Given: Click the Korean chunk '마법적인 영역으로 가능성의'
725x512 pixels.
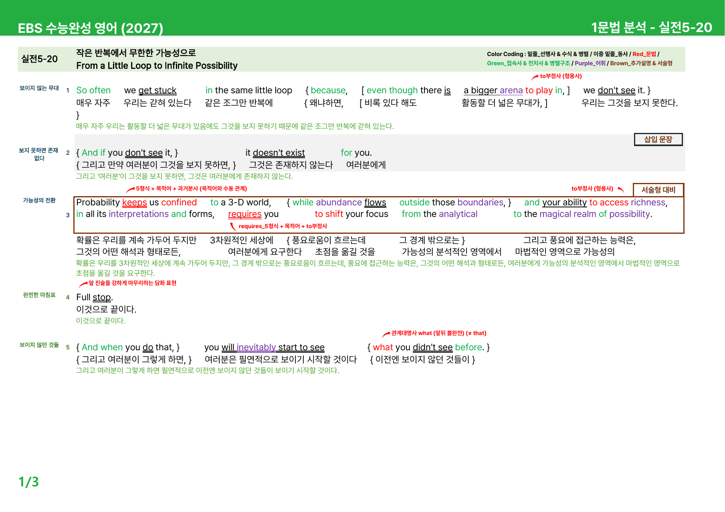Looking at the screenshot, I should (565, 252).
